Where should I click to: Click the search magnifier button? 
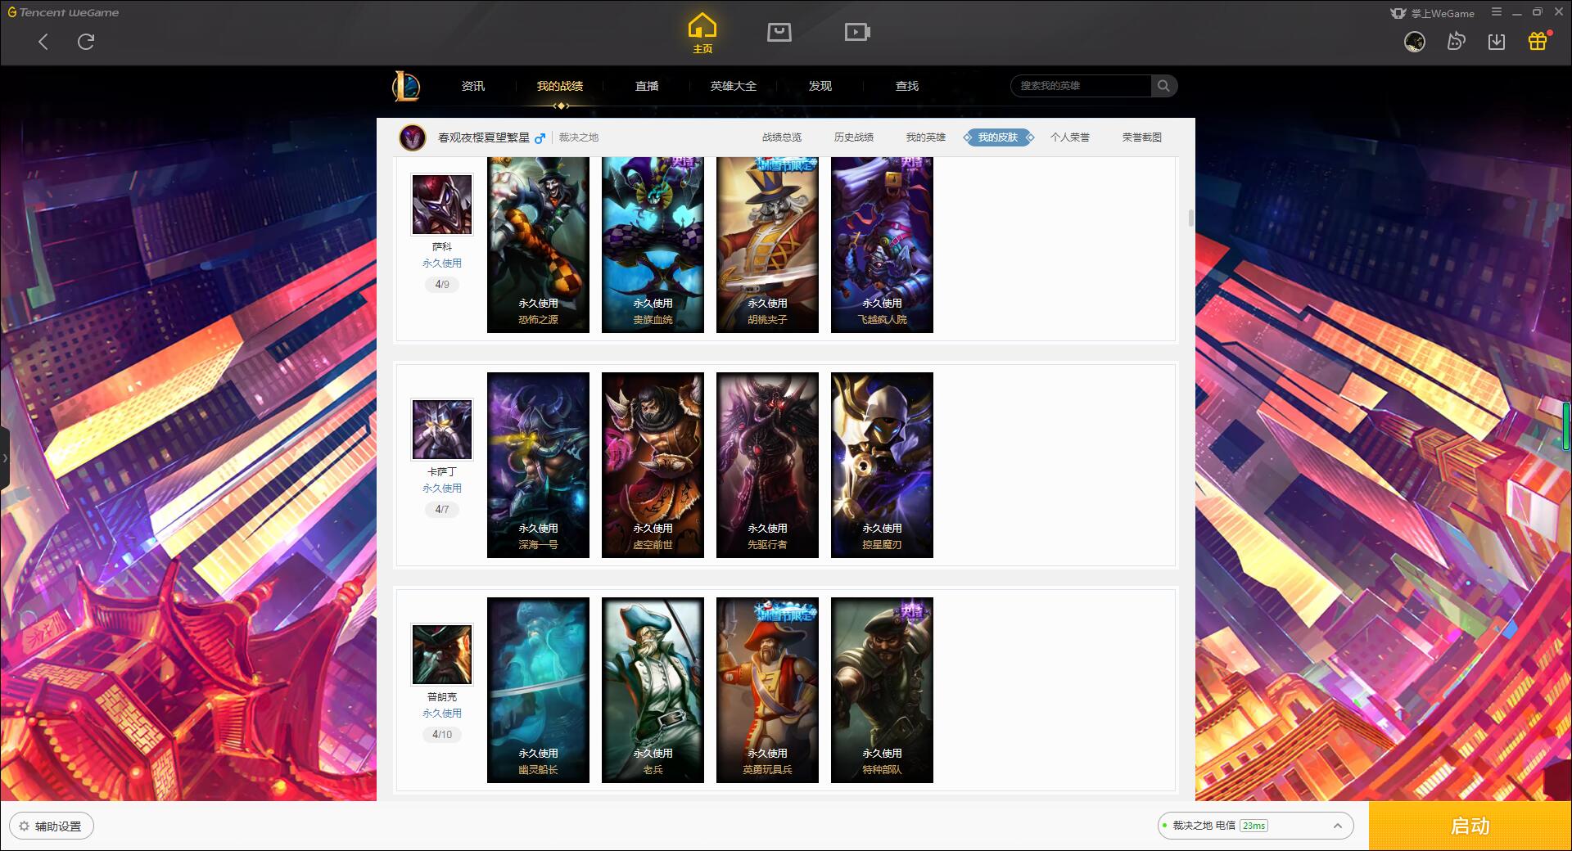1163,86
